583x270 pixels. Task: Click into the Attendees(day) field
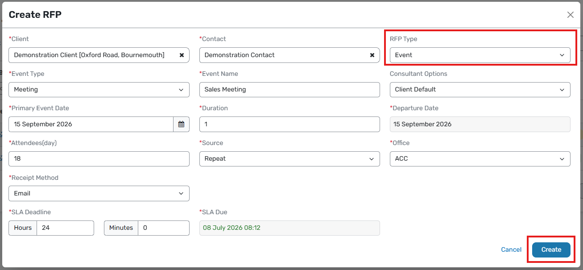(x=99, y=159)
